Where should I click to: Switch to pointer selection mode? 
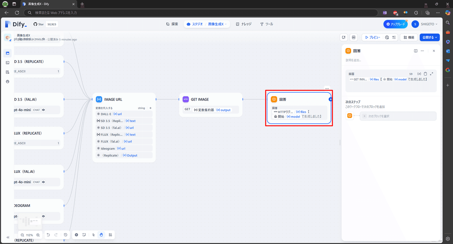[x=94, y=235]
